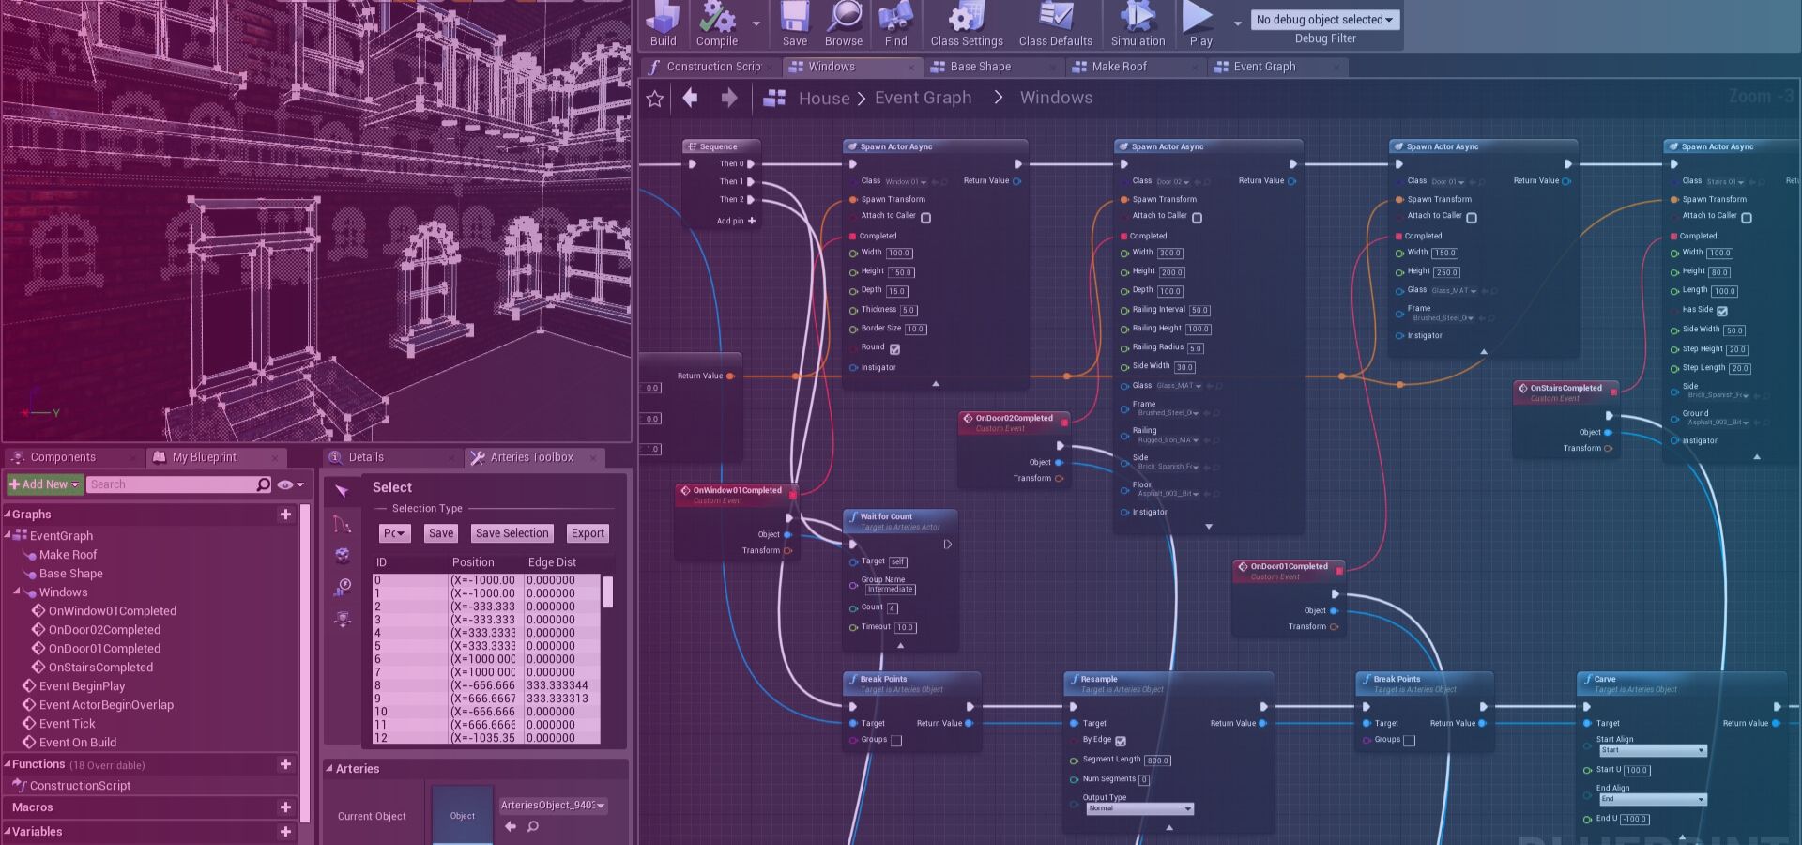The height and width of the screenshot is (845, 1802).
Task: Click the Save Selection button
Action: coord(512,533)
